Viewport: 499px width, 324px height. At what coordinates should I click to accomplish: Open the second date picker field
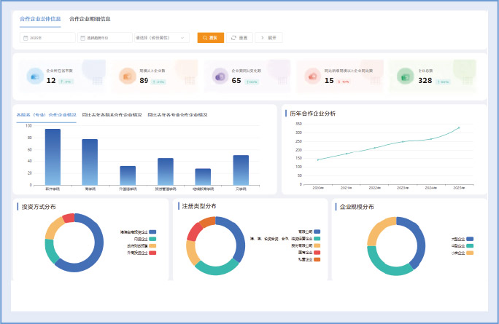tap(104, 37)
